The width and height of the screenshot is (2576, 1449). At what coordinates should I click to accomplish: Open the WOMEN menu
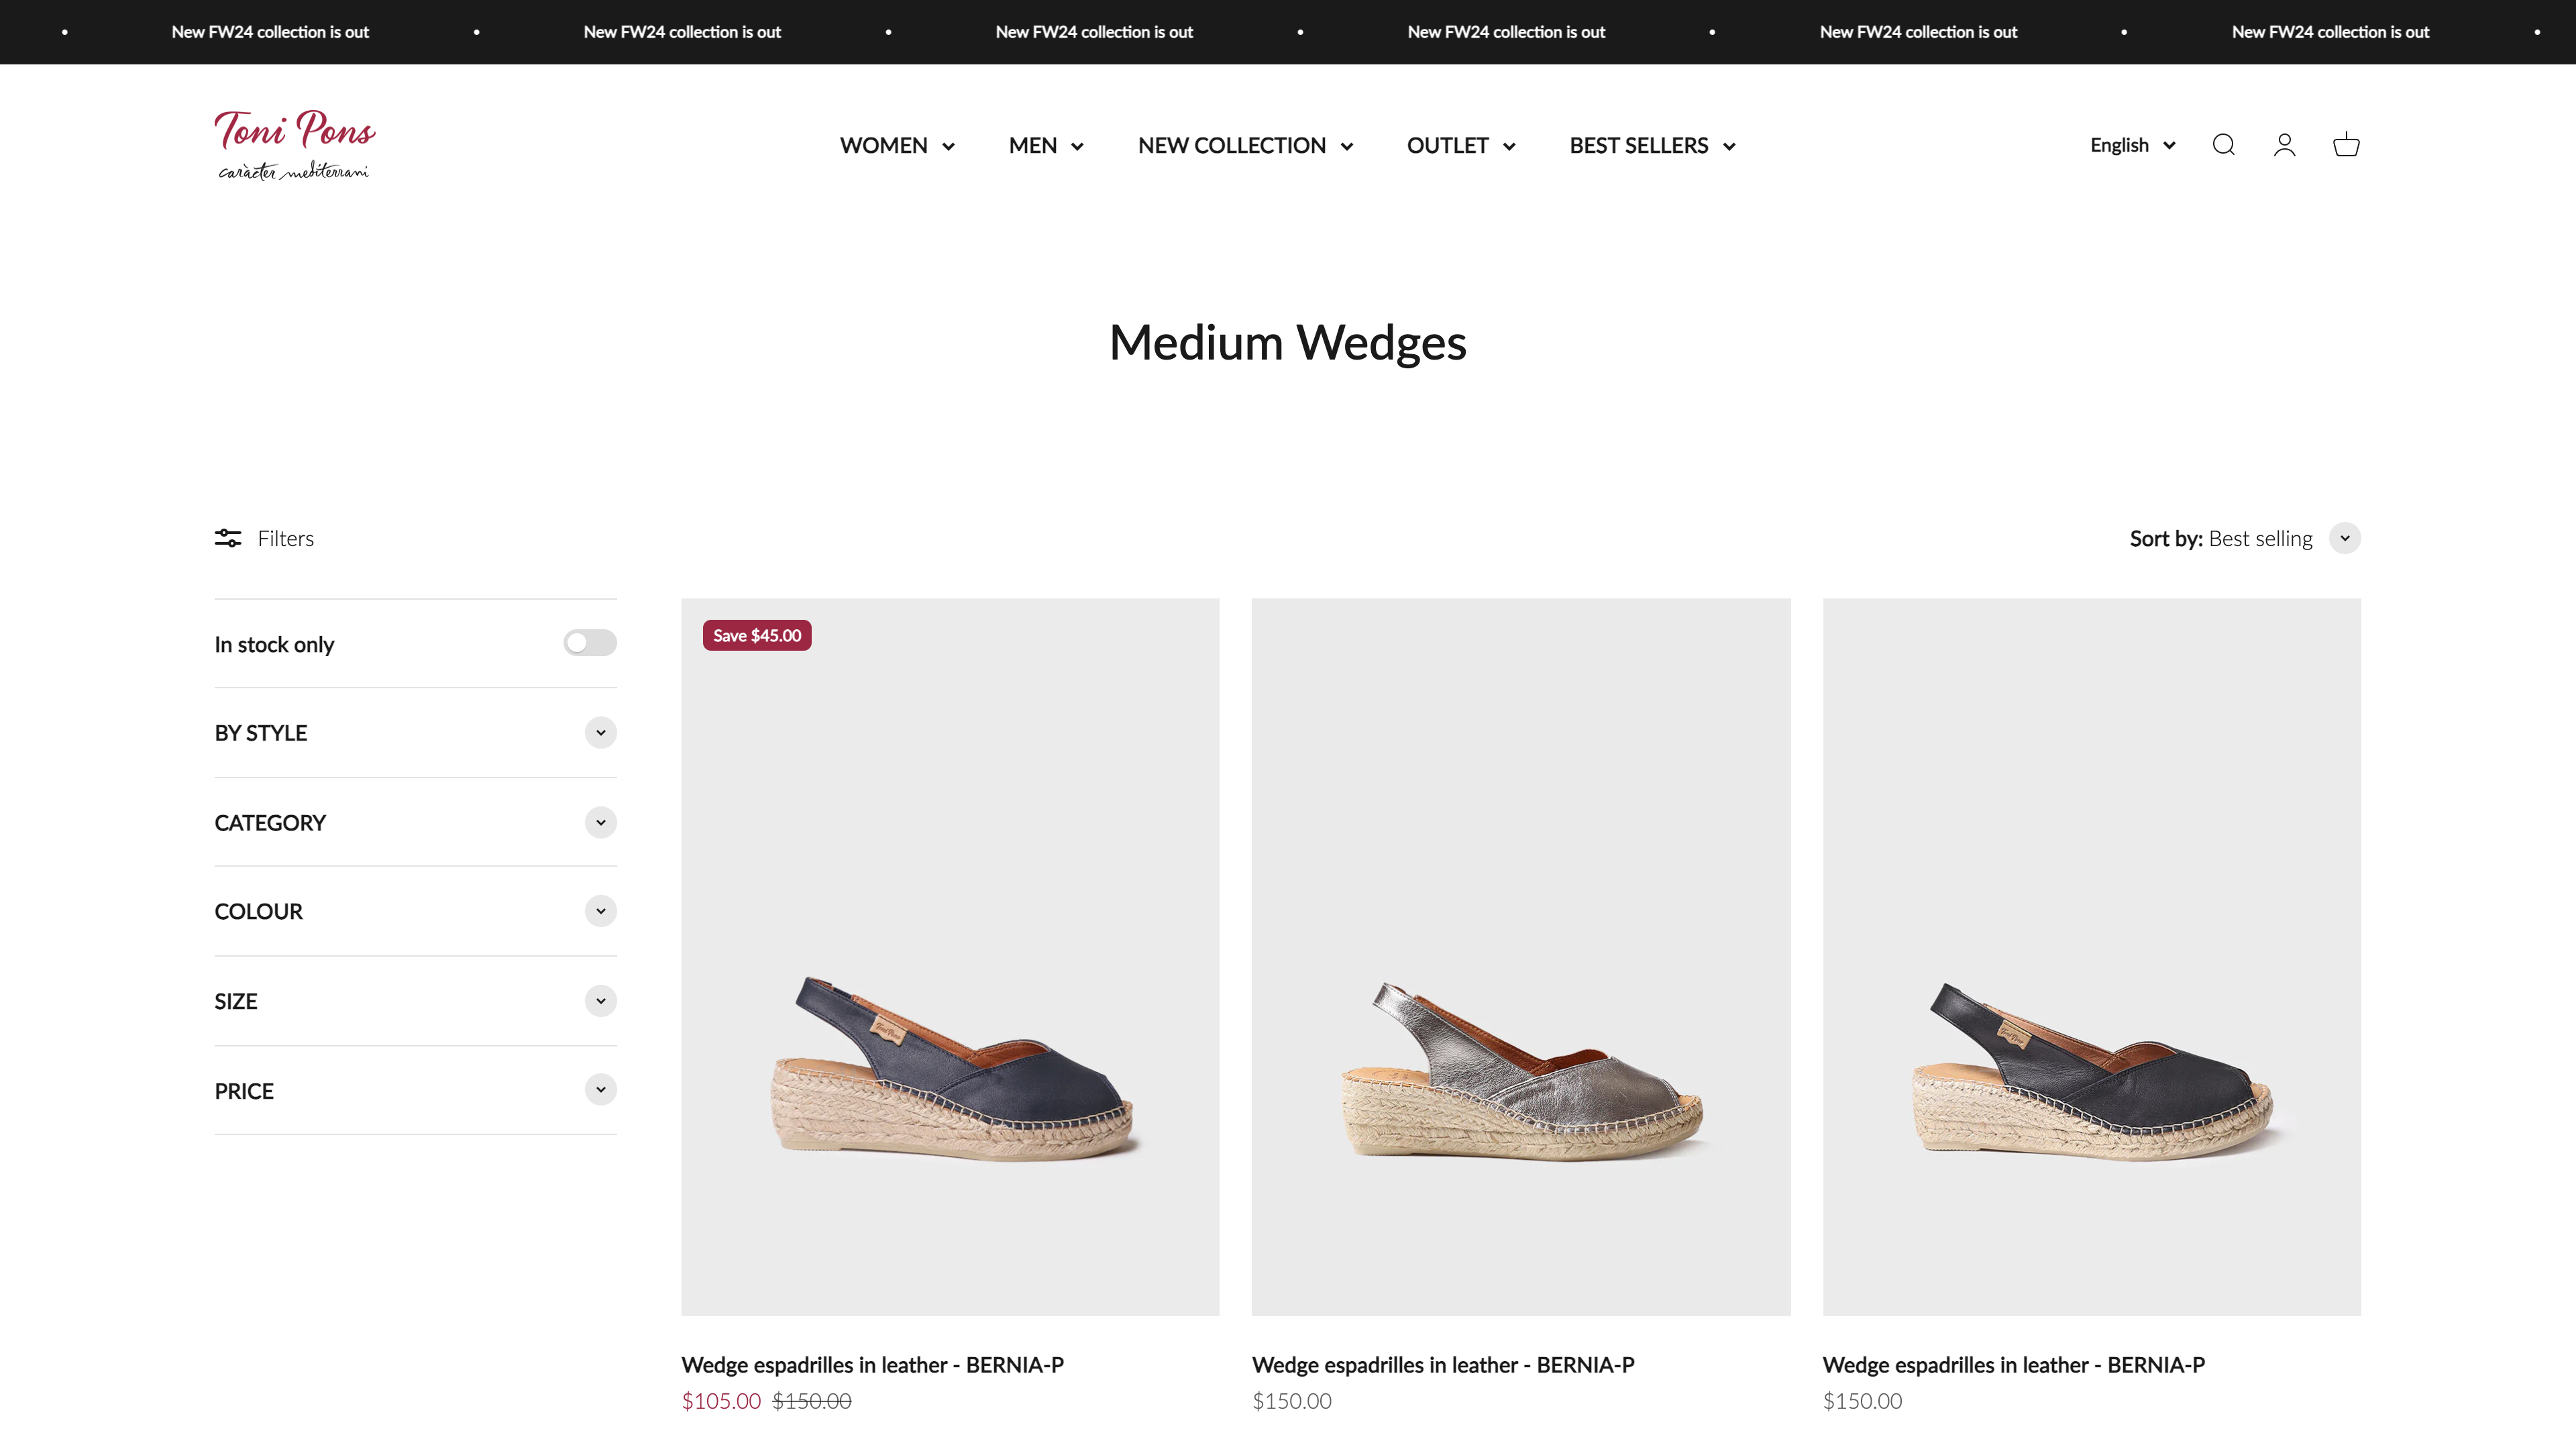point(897,146)
